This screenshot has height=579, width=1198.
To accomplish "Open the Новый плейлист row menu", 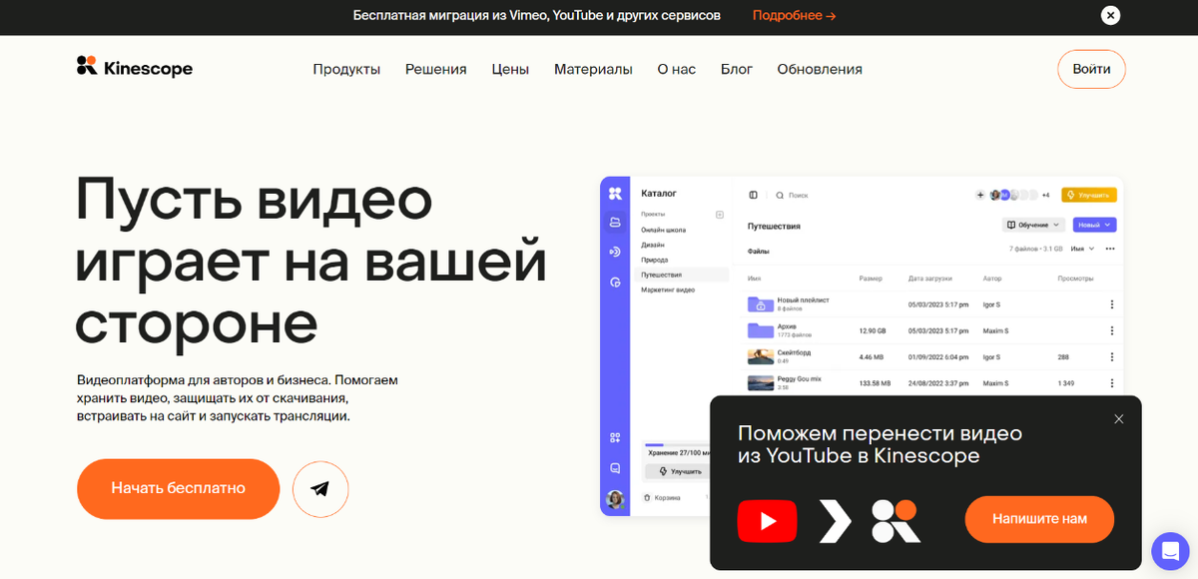I will (1112, 304).
